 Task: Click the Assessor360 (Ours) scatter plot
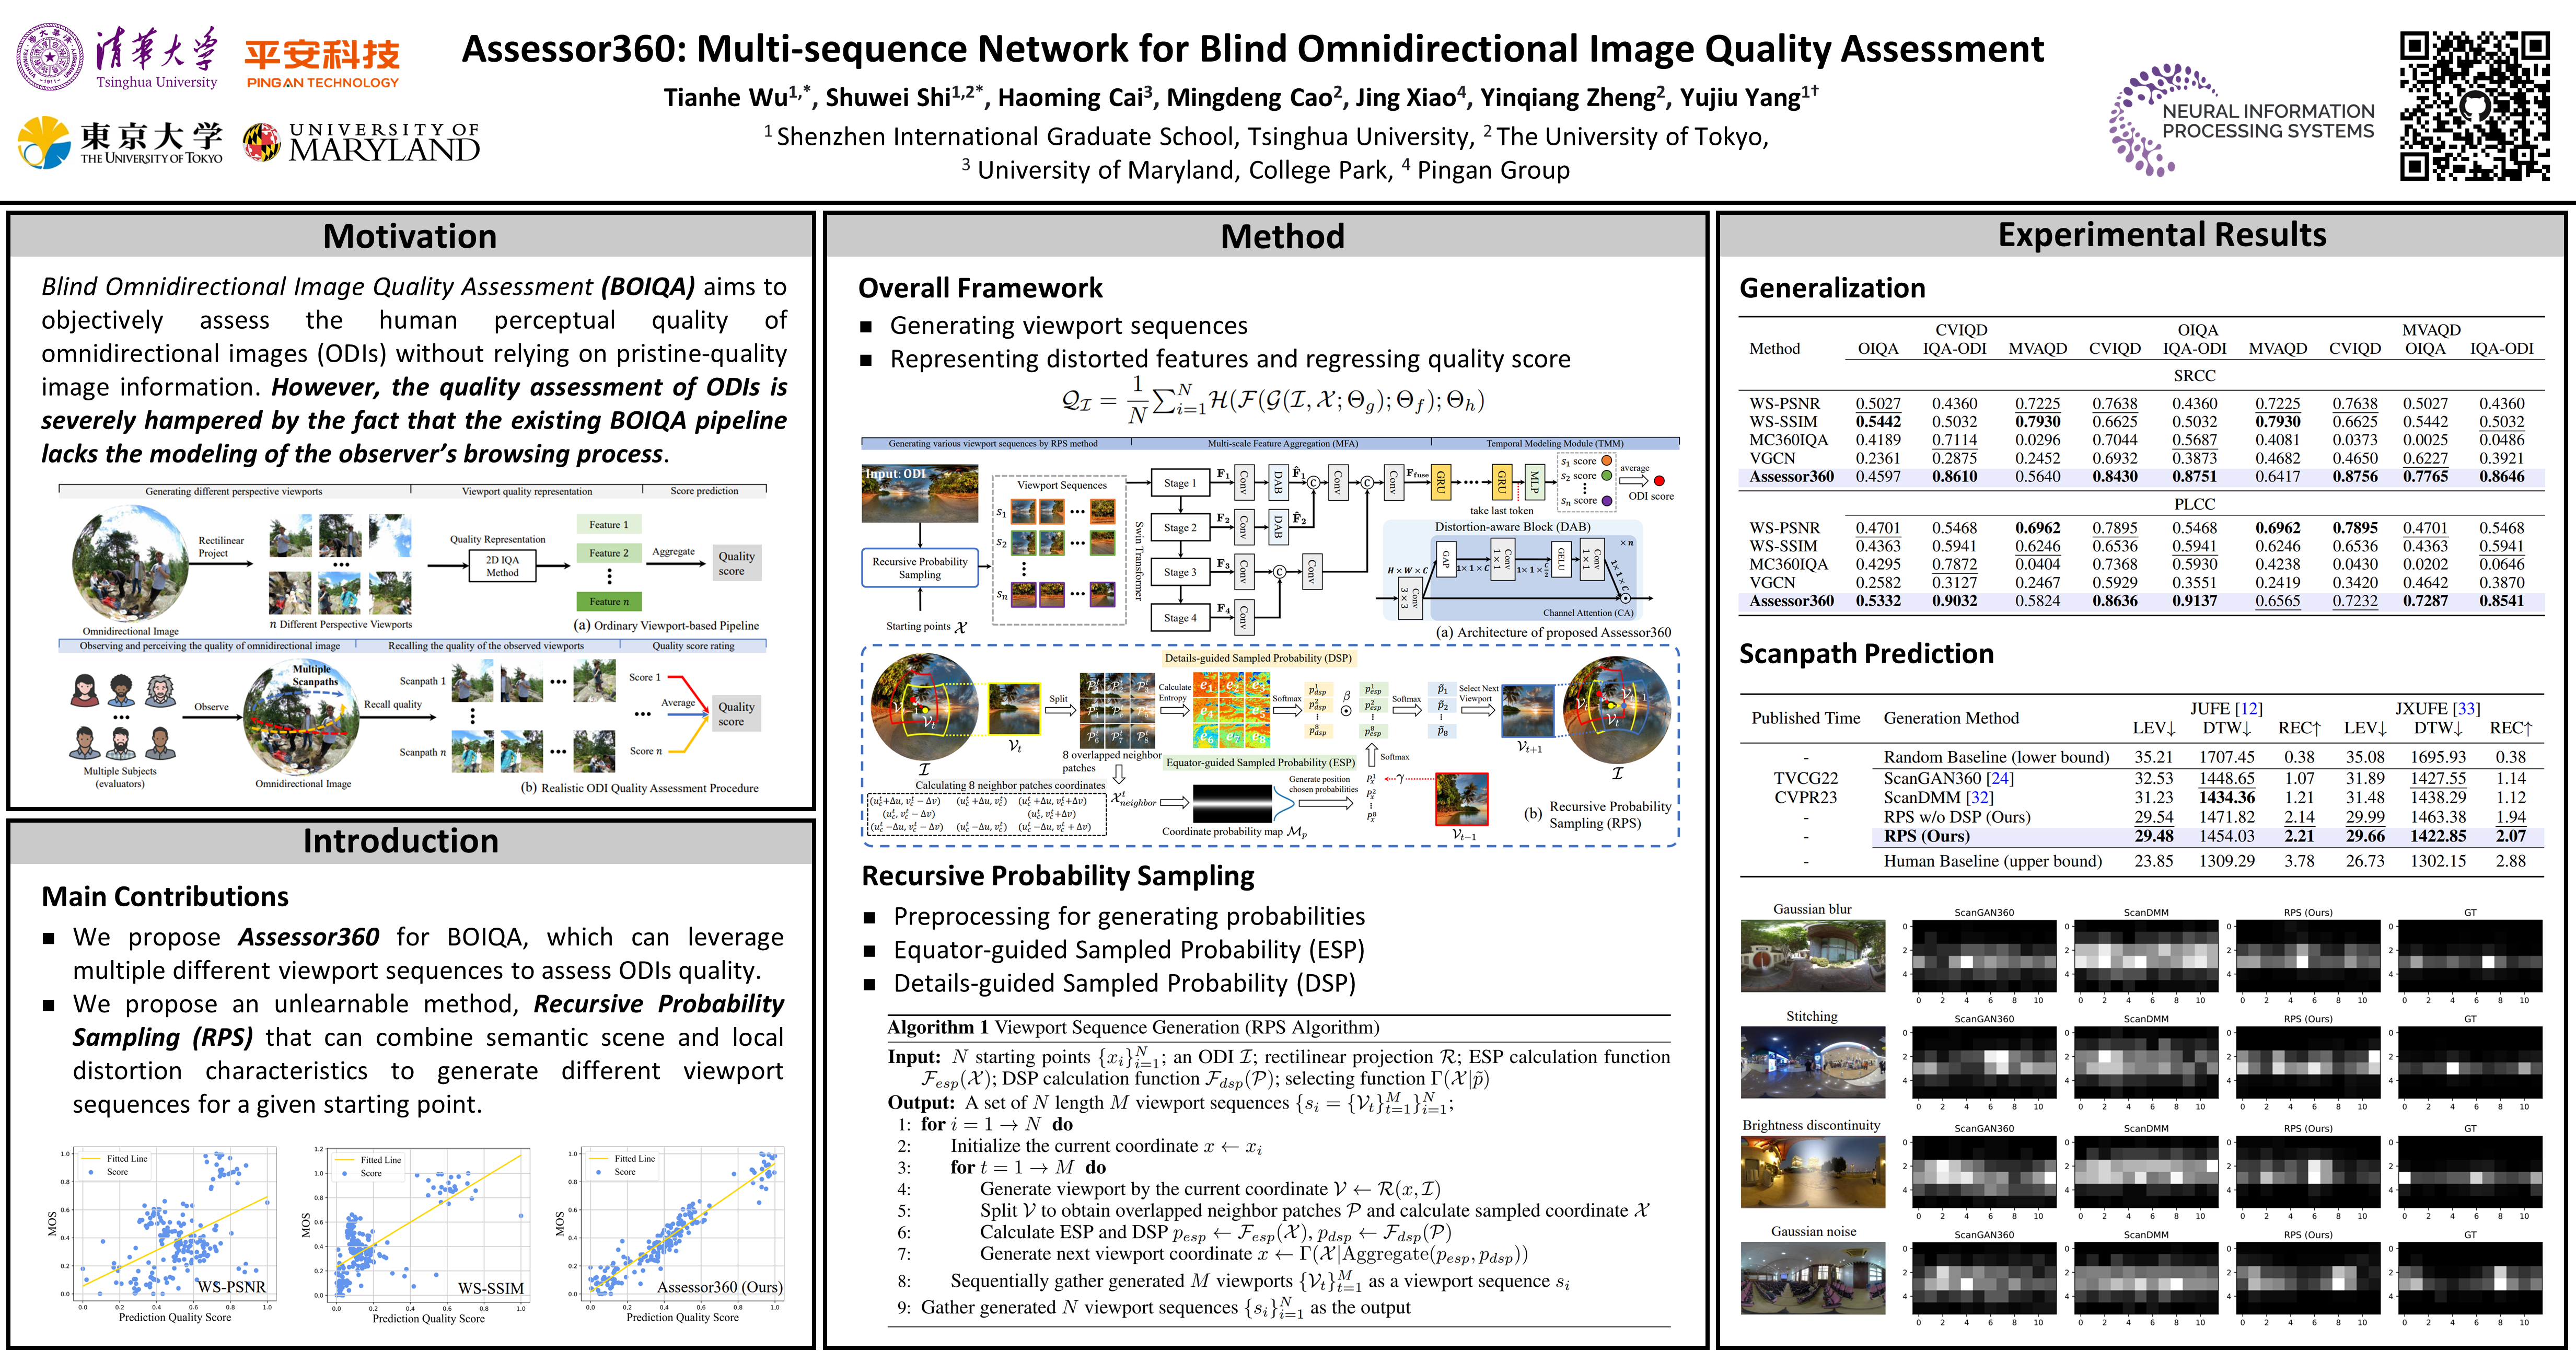point(682,1224)
